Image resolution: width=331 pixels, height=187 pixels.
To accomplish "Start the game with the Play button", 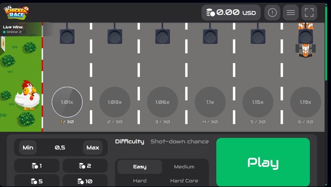I will pyautogui.click(x=263, y=162).
